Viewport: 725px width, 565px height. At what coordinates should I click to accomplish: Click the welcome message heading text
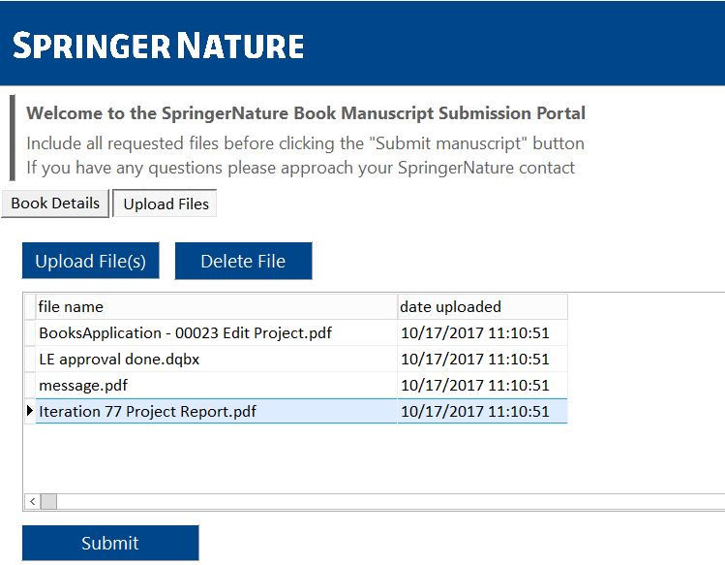(306, 113)
